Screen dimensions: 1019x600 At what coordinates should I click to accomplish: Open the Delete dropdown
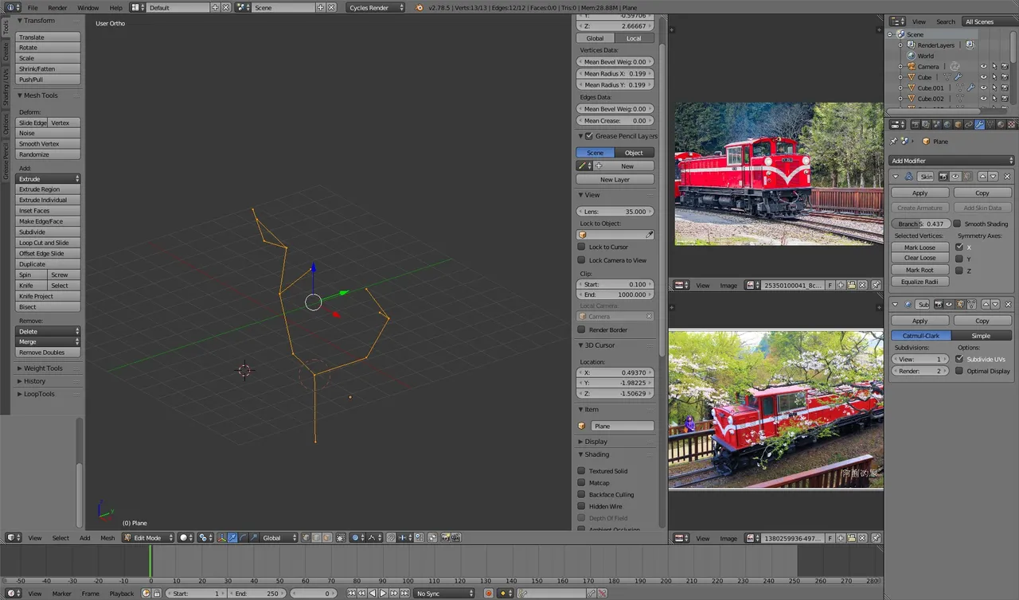pyautogui.click(x=49, y=331)
